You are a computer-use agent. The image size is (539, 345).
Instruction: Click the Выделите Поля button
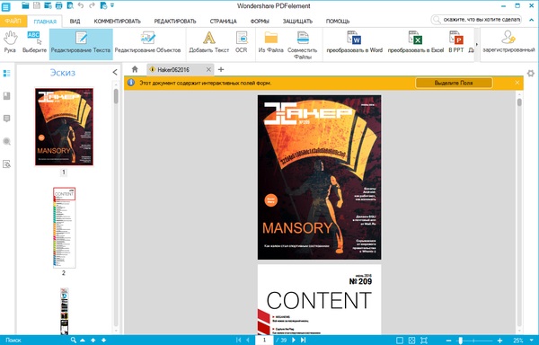(454, 83)
